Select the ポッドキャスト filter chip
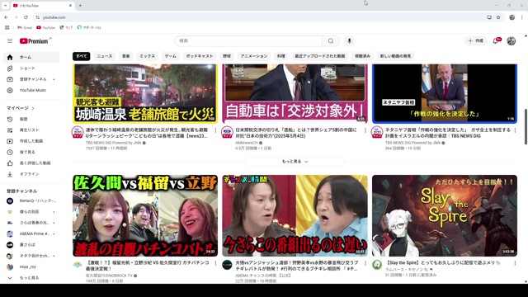Screen dimensions: 528x297 tap(200, 56)
